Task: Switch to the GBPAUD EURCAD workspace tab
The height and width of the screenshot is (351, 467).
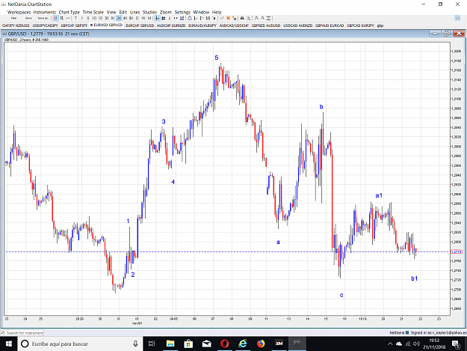Action: (x=330, y=25)
